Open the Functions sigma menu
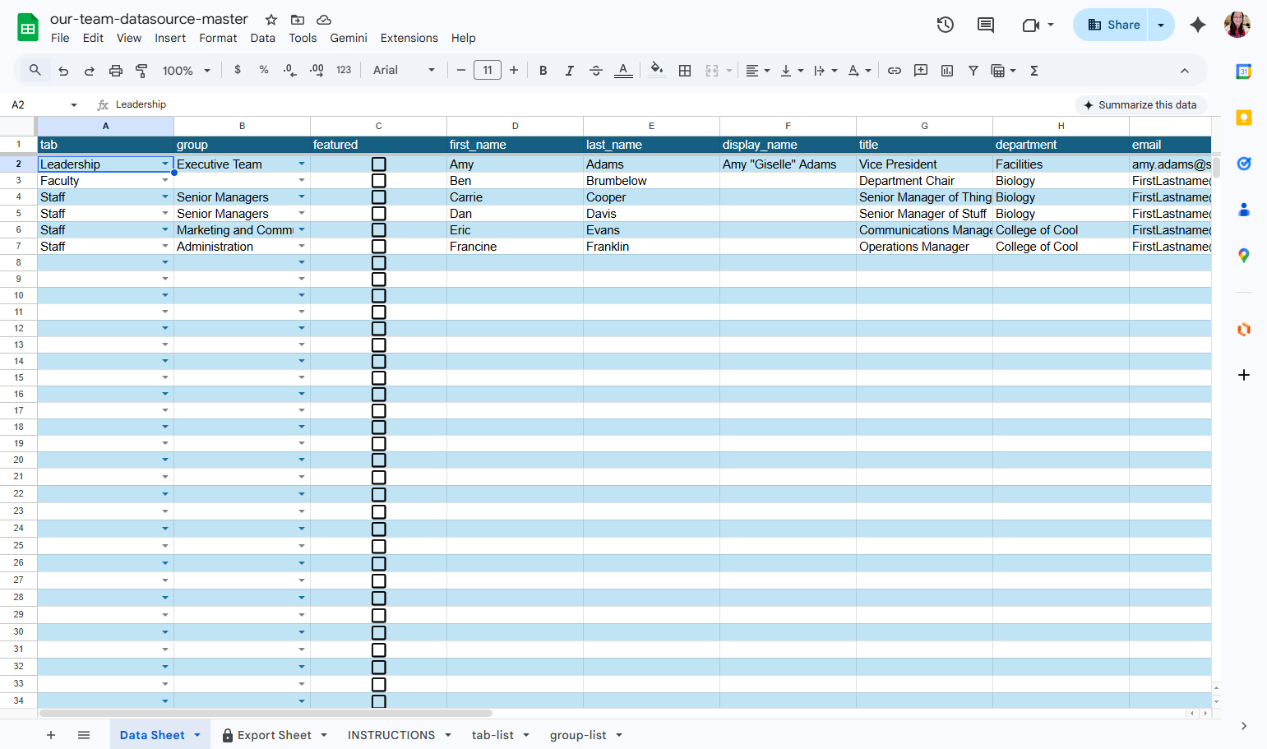This screenshot has height=749, width=1267. point(1034,71)
